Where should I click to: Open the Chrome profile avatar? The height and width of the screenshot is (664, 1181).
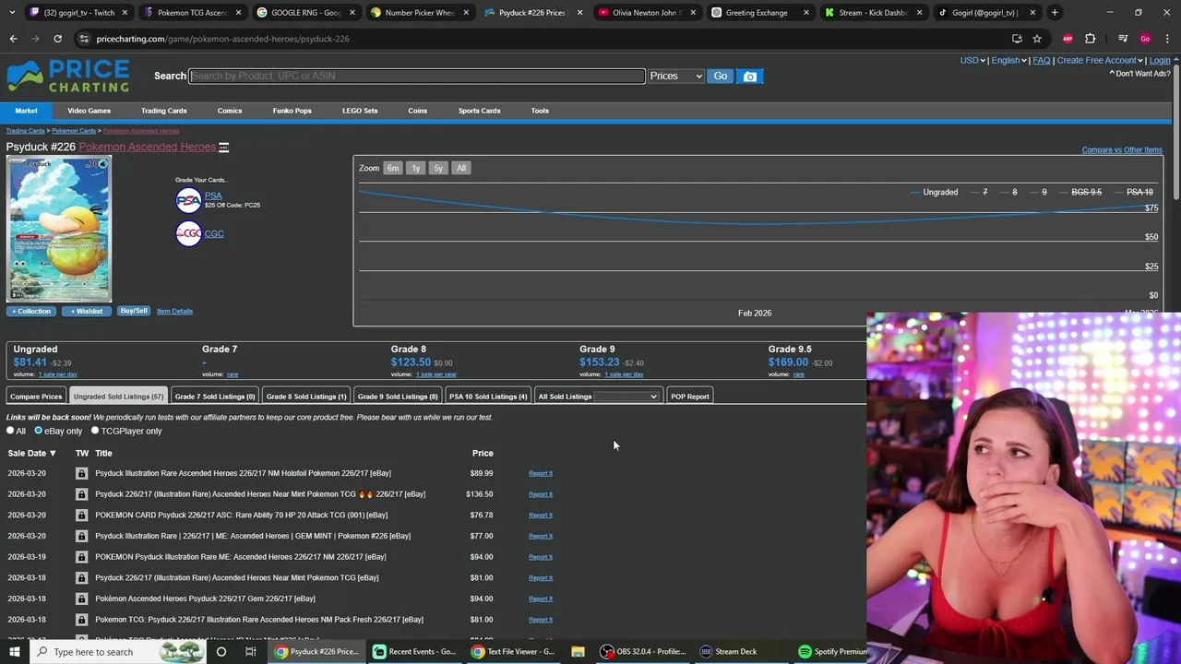1145,39
